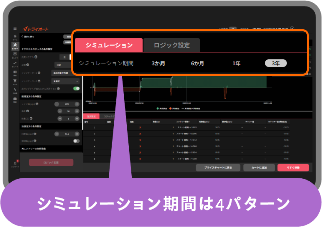Toggle settle-on-opposite-signal switch off

76,89
